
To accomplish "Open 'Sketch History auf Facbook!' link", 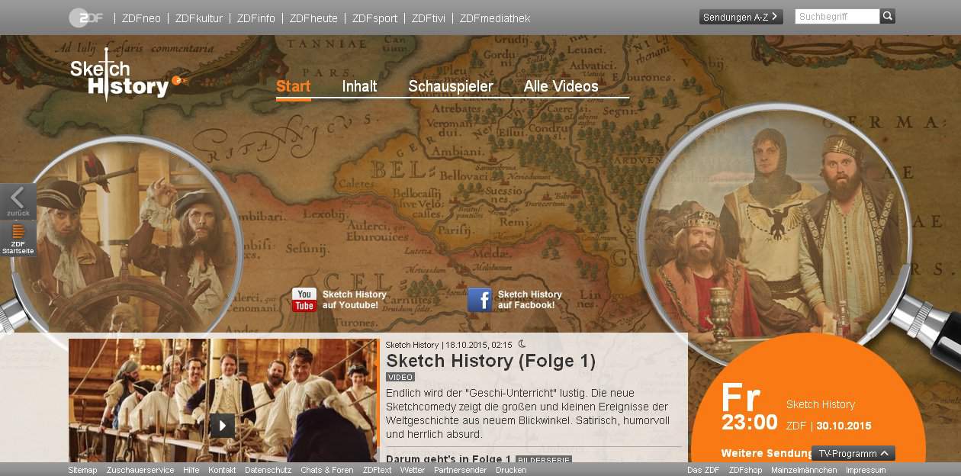I will pos(530,300).
